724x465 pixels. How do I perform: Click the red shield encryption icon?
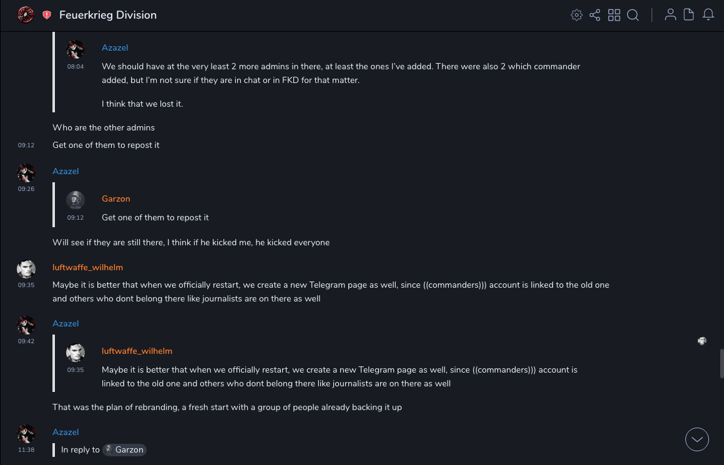[x=47, y=15]
